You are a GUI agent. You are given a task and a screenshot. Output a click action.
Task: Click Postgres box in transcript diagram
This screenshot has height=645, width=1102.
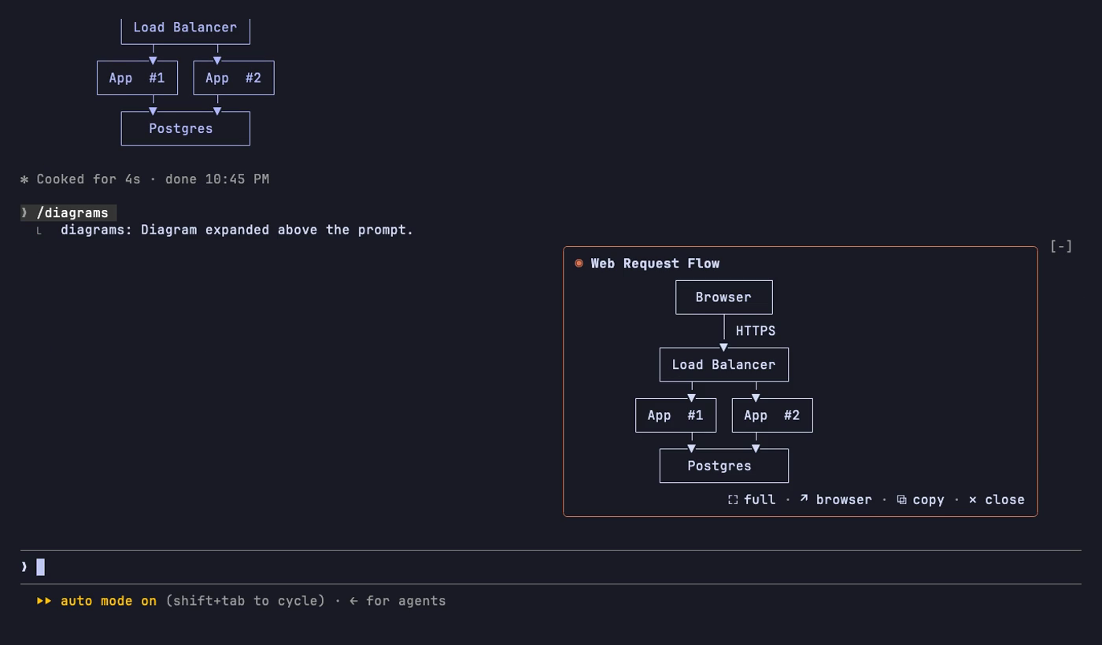(x=185, y=128)
